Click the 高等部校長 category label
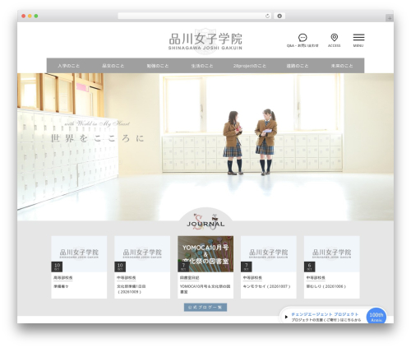 click(63, 278)
